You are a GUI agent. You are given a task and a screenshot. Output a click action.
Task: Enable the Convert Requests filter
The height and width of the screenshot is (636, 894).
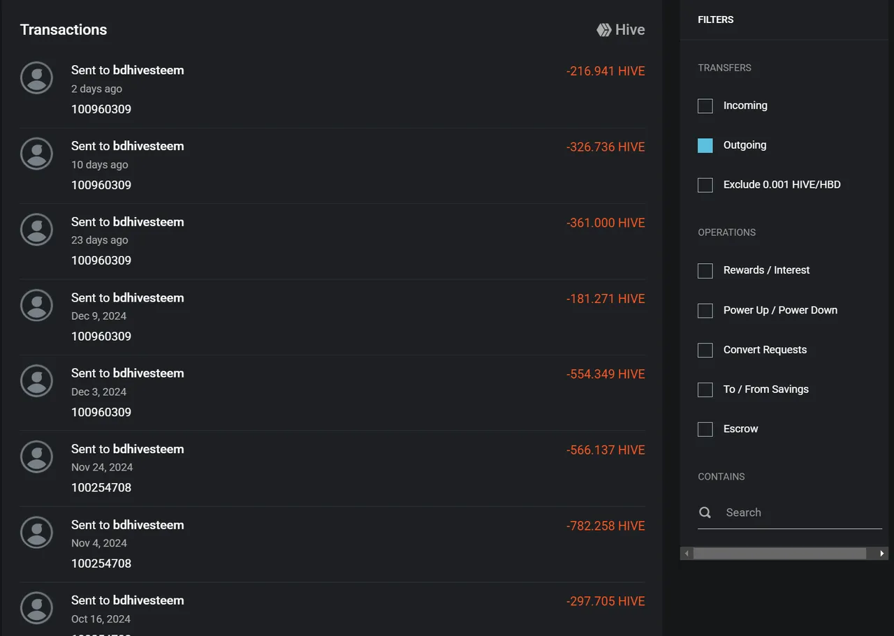(705, 350)
